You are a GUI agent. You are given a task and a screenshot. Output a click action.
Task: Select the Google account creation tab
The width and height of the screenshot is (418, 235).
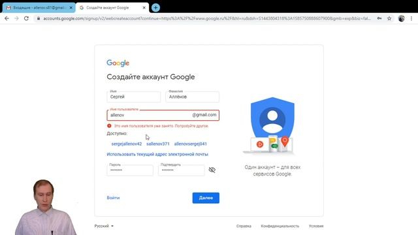pos(112,8)
